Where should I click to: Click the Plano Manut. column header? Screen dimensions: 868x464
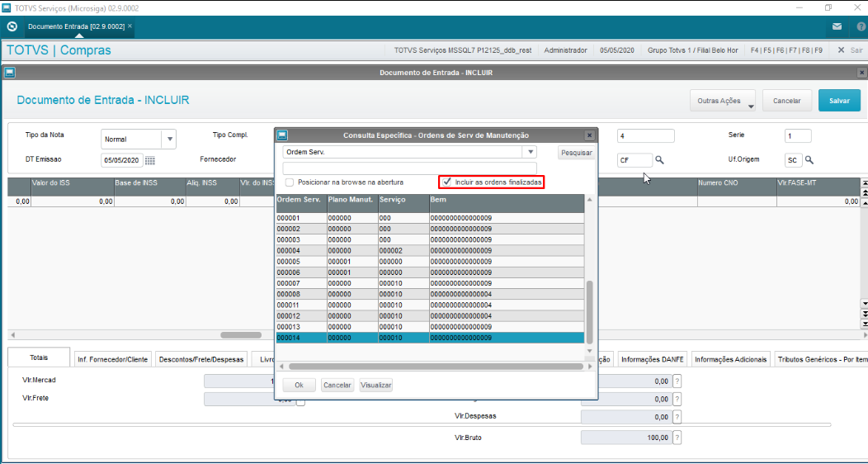352,203
